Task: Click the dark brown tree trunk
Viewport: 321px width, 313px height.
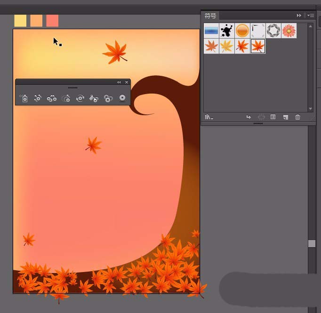Action: tap(188, 115)
